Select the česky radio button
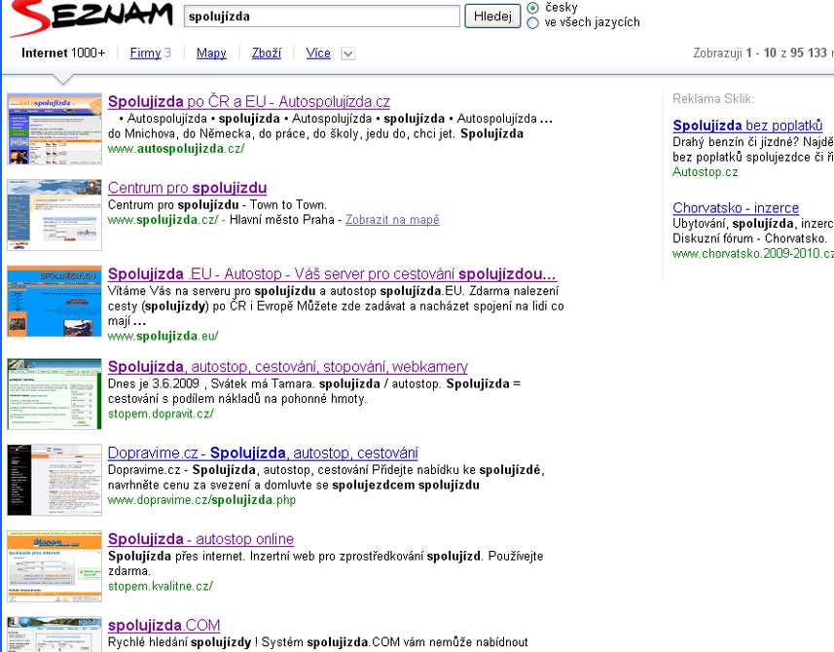Screen dimensions: 834x652 [532, 8]
